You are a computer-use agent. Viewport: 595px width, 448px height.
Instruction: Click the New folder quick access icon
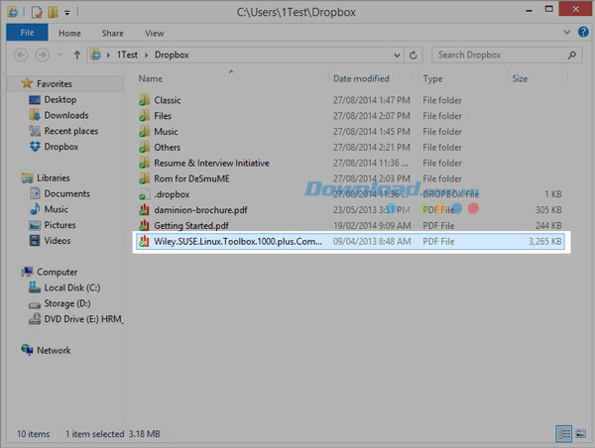coord(53,12)
